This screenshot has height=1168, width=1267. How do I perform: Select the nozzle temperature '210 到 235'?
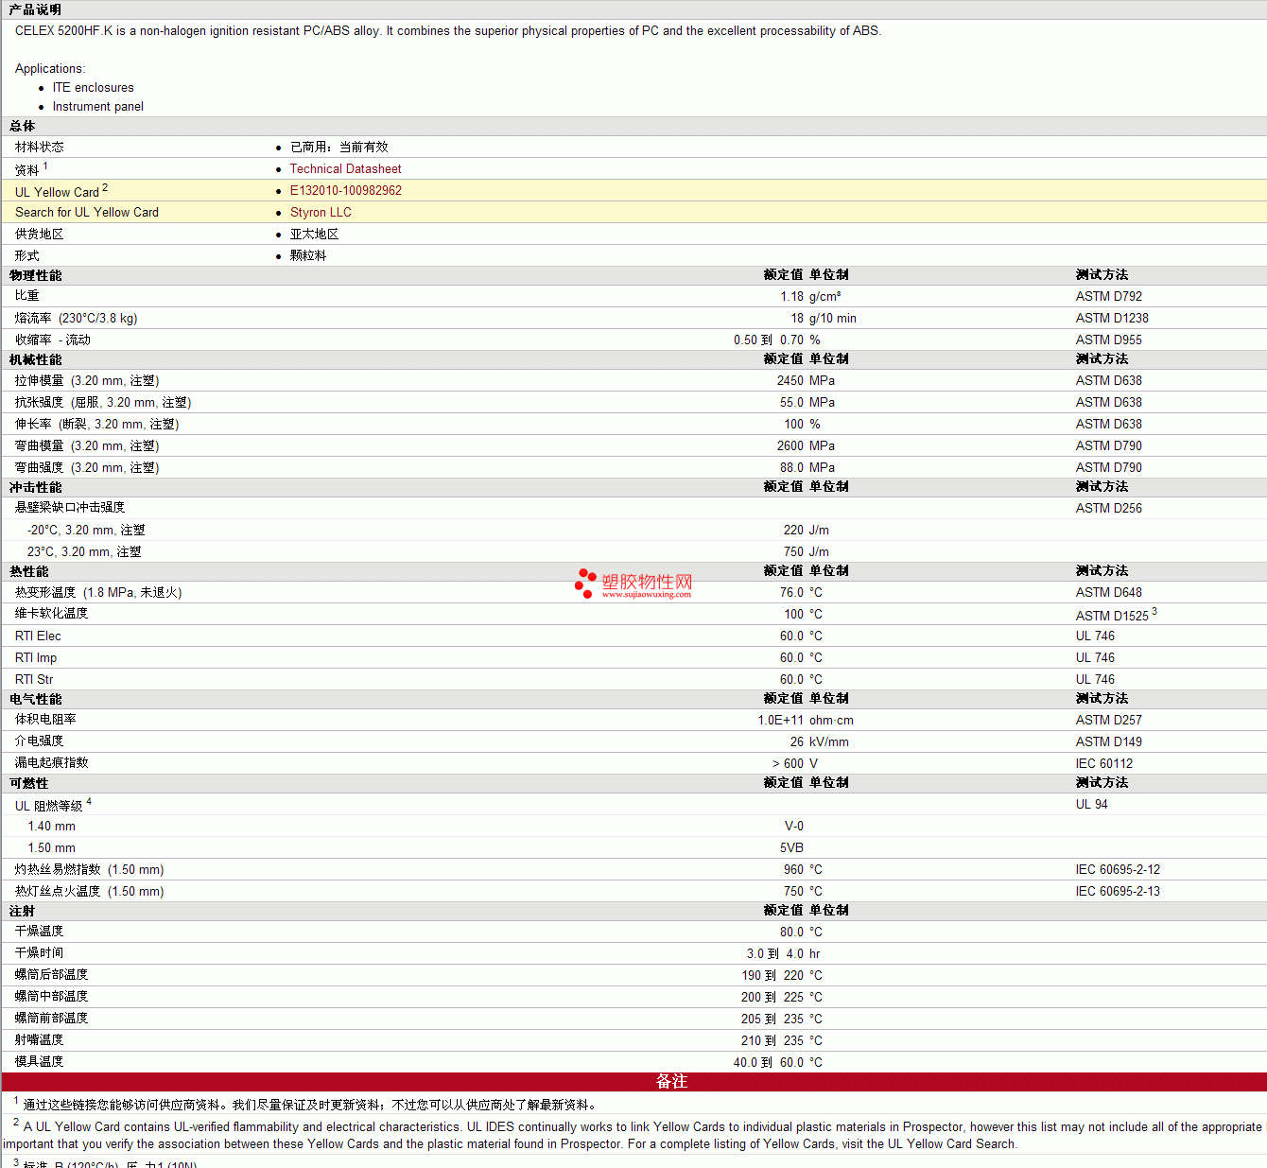772,1040
